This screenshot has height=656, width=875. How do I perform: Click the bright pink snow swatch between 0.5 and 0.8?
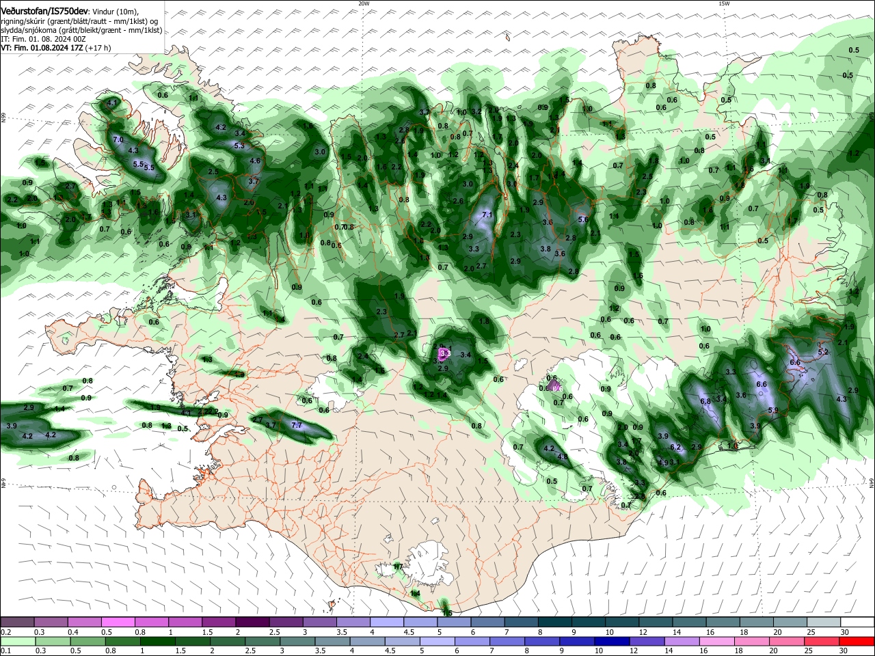click(118, 623)
